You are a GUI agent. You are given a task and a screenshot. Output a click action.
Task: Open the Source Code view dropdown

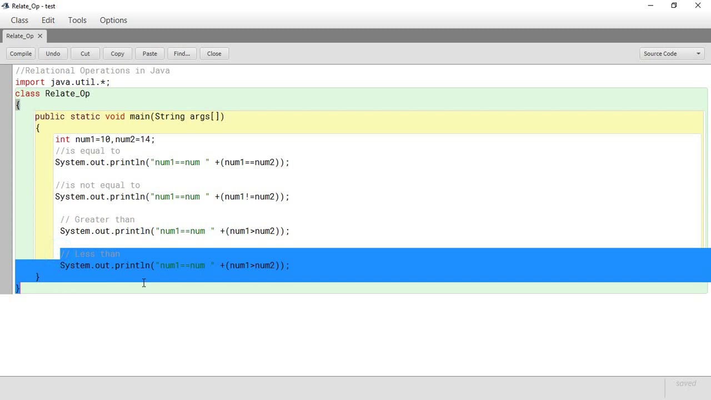click(x=672, y=54)
